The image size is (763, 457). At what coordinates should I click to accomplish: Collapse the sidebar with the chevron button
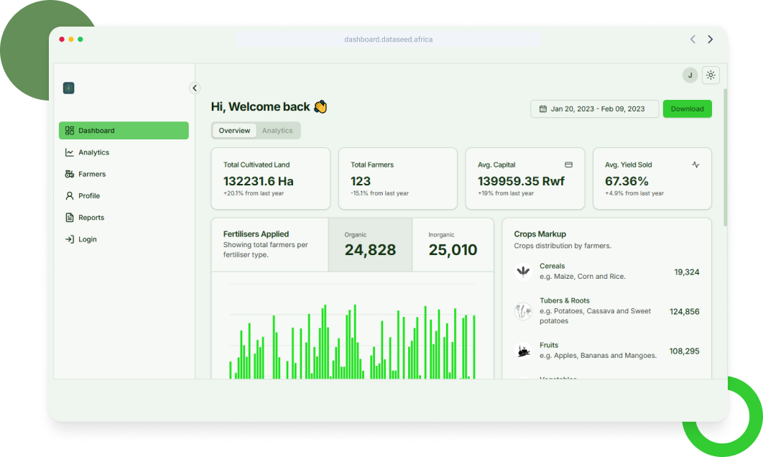click(195, 88)
